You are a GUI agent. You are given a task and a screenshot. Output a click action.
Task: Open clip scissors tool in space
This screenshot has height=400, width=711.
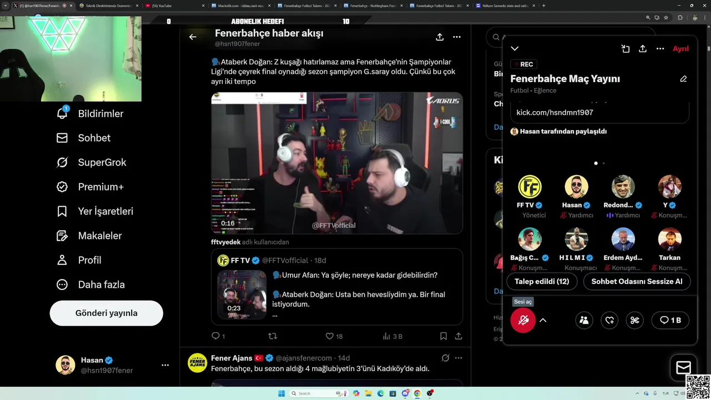[x=635, y=320]
